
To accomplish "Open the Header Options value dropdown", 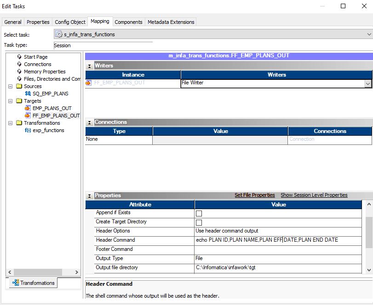I will (278, 231).
